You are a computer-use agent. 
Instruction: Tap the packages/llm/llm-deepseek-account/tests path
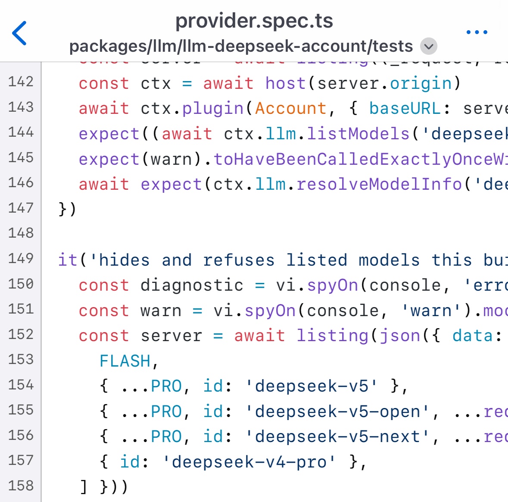pyautogui.click(x=241, y=46)
